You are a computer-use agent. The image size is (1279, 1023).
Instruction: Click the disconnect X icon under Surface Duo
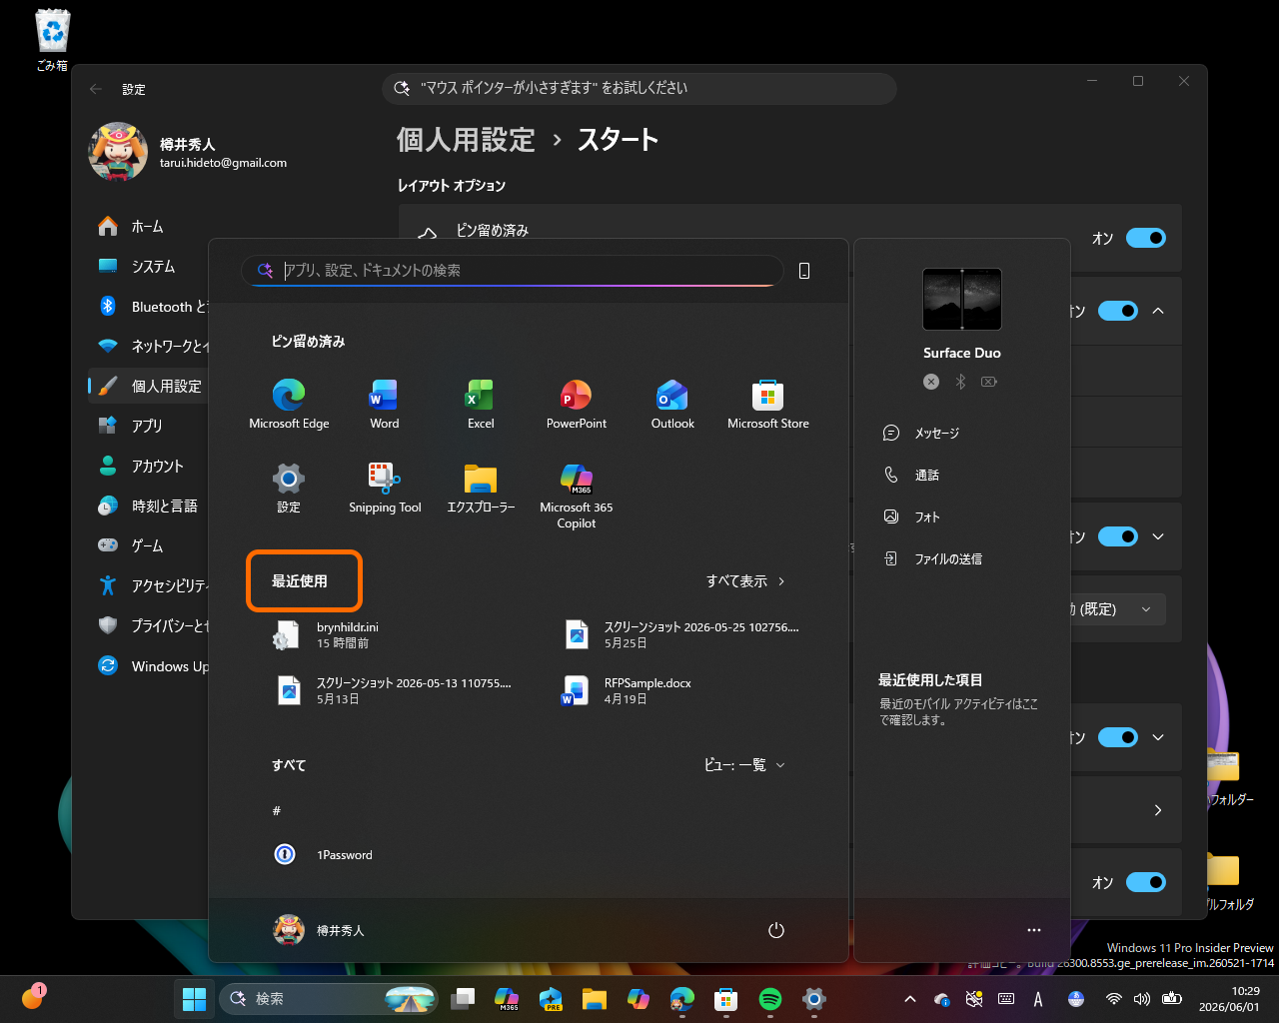(931, 382)
